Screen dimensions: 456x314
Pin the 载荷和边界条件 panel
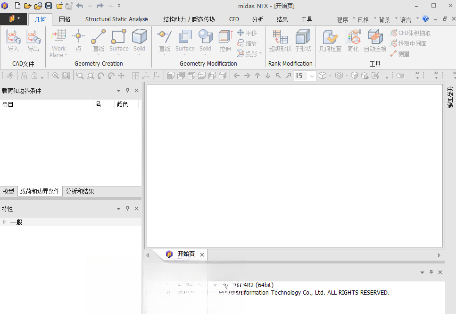click(x=127, y=91)
